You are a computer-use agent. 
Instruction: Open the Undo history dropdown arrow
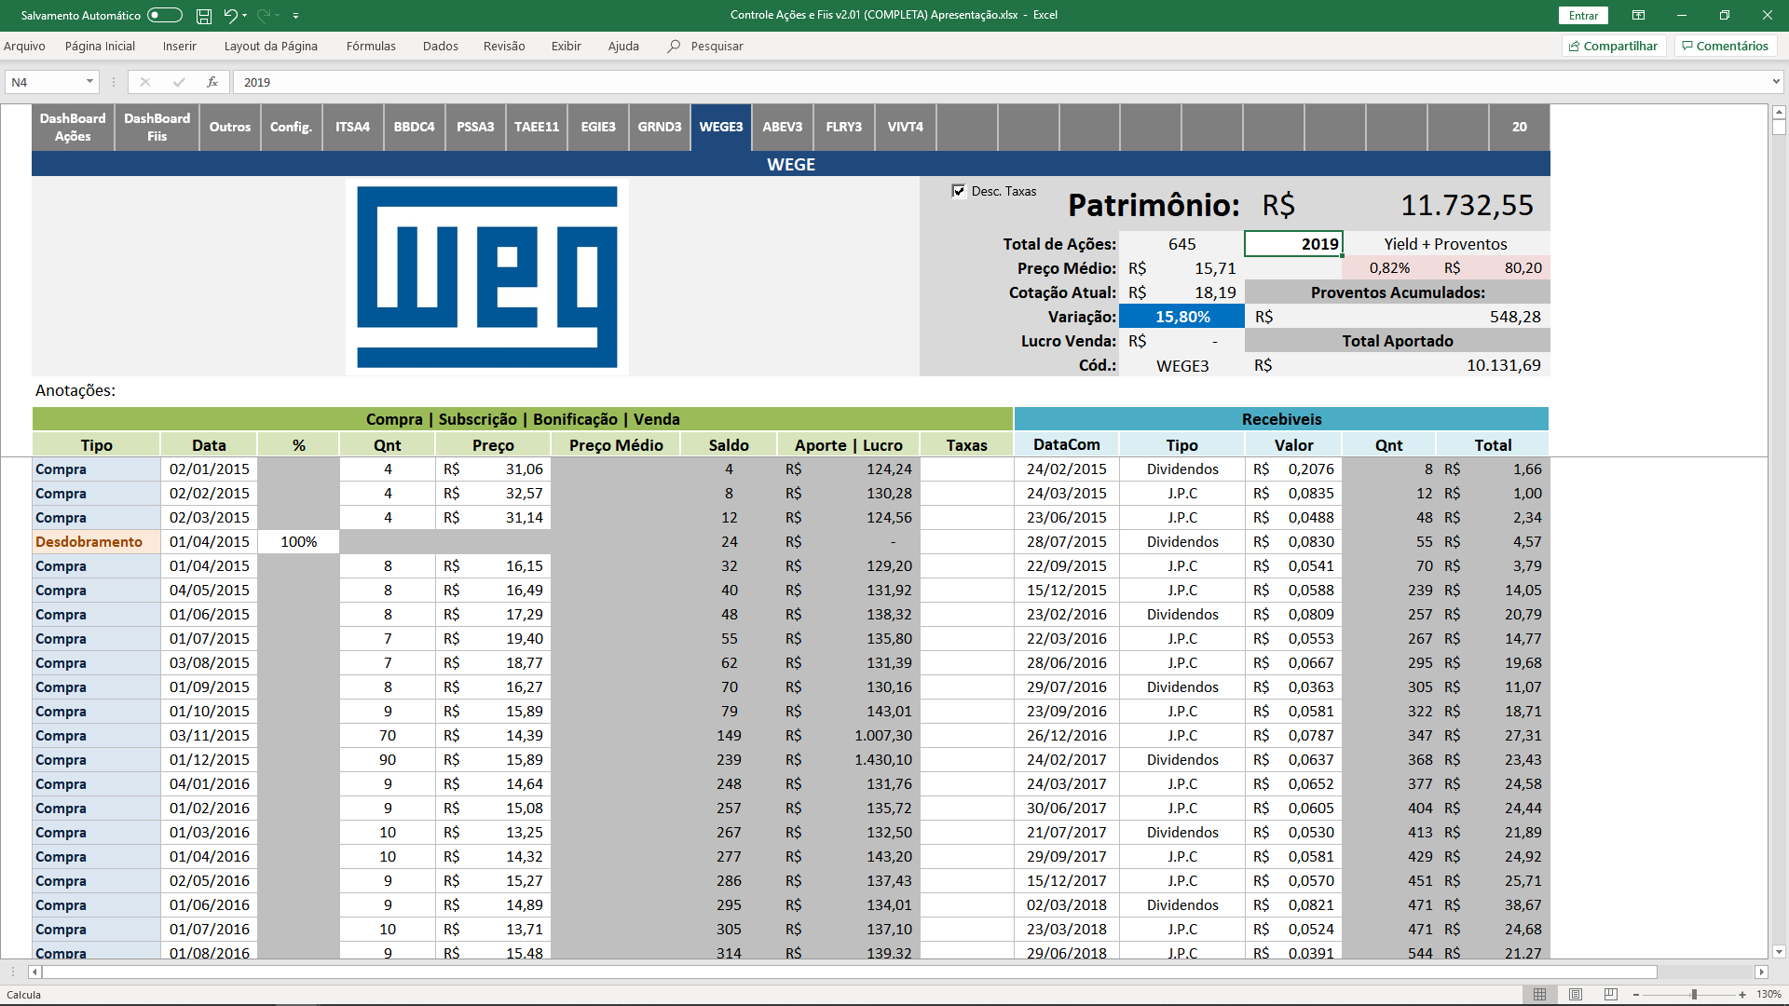245,16
